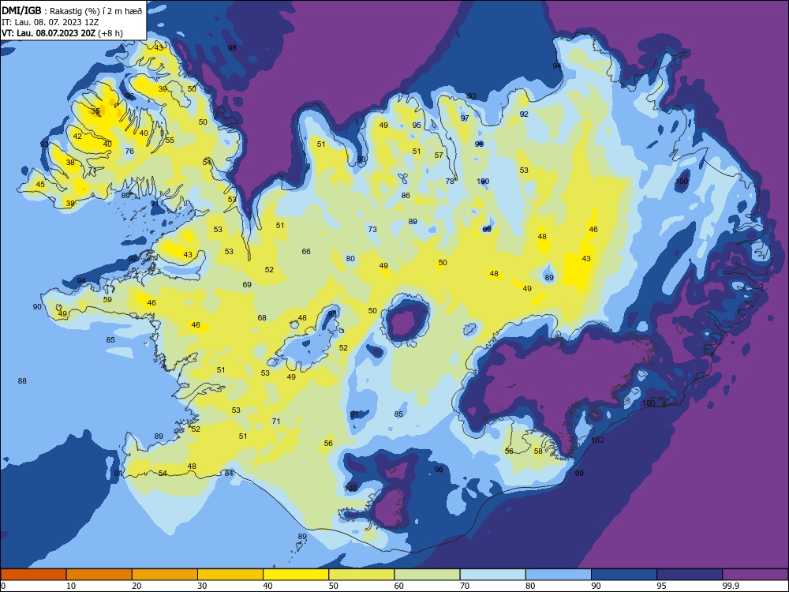Click the humidity reading 59

107,299
